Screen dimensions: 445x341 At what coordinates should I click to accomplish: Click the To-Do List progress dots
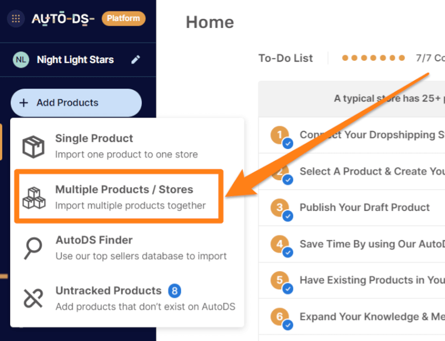[373, 58]
